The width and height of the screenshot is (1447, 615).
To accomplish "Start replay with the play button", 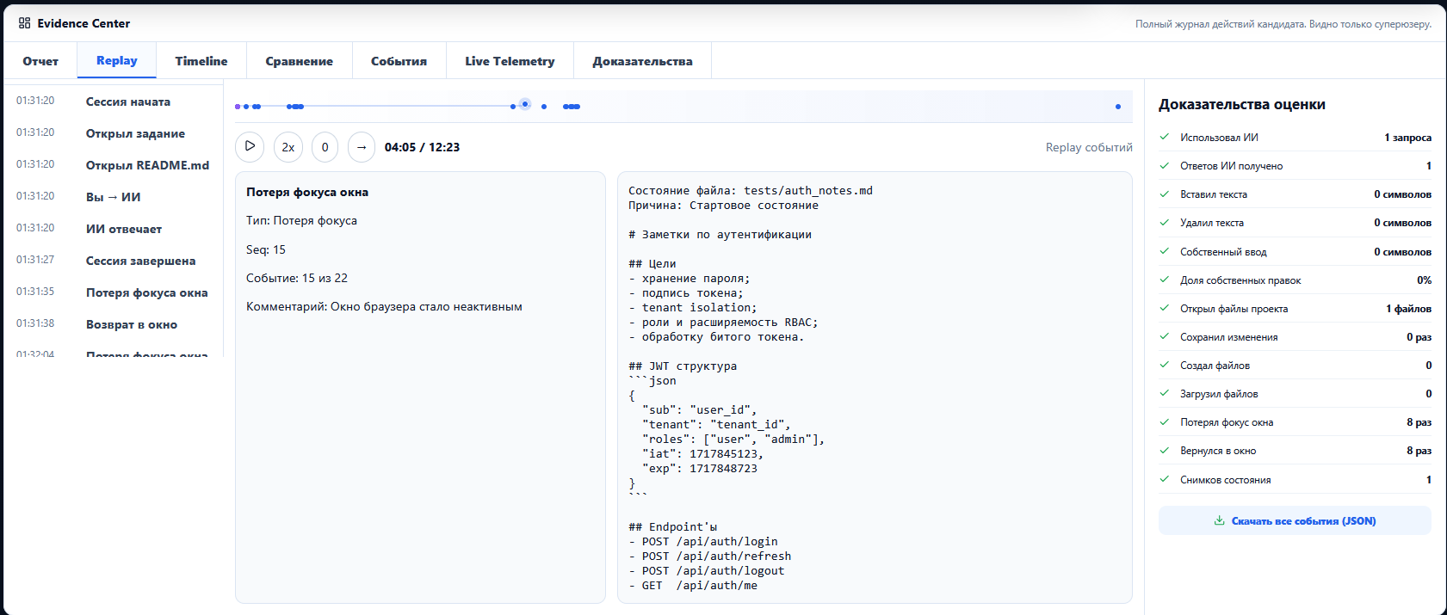I will [x=250, y=146].
